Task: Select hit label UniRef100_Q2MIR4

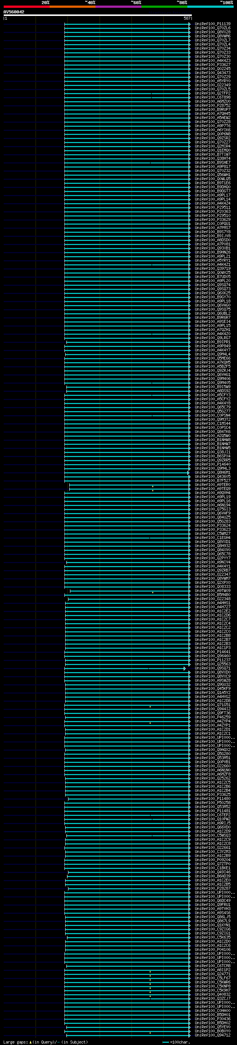Action: click(x=212, y=146)
